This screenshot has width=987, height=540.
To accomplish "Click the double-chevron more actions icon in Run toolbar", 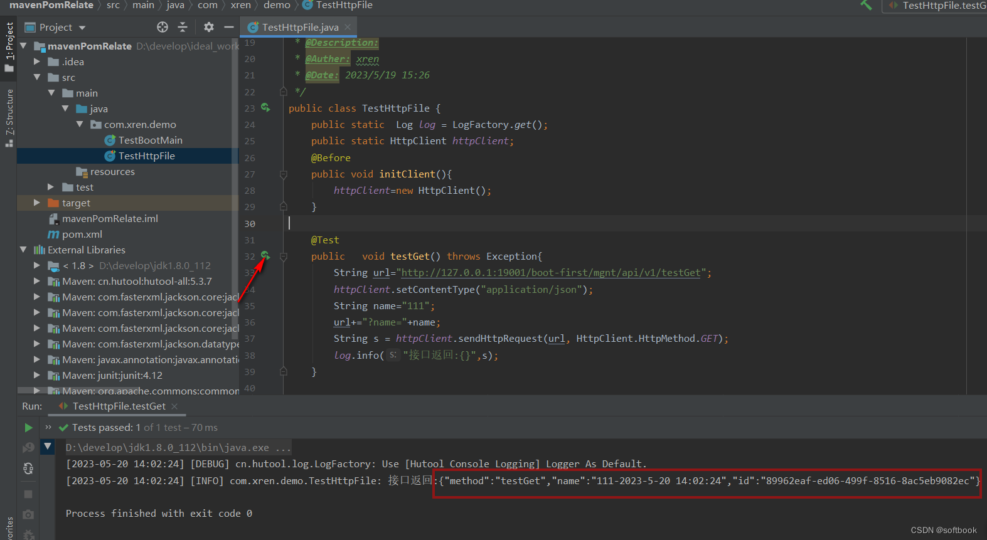I will (x=48, y=427).
